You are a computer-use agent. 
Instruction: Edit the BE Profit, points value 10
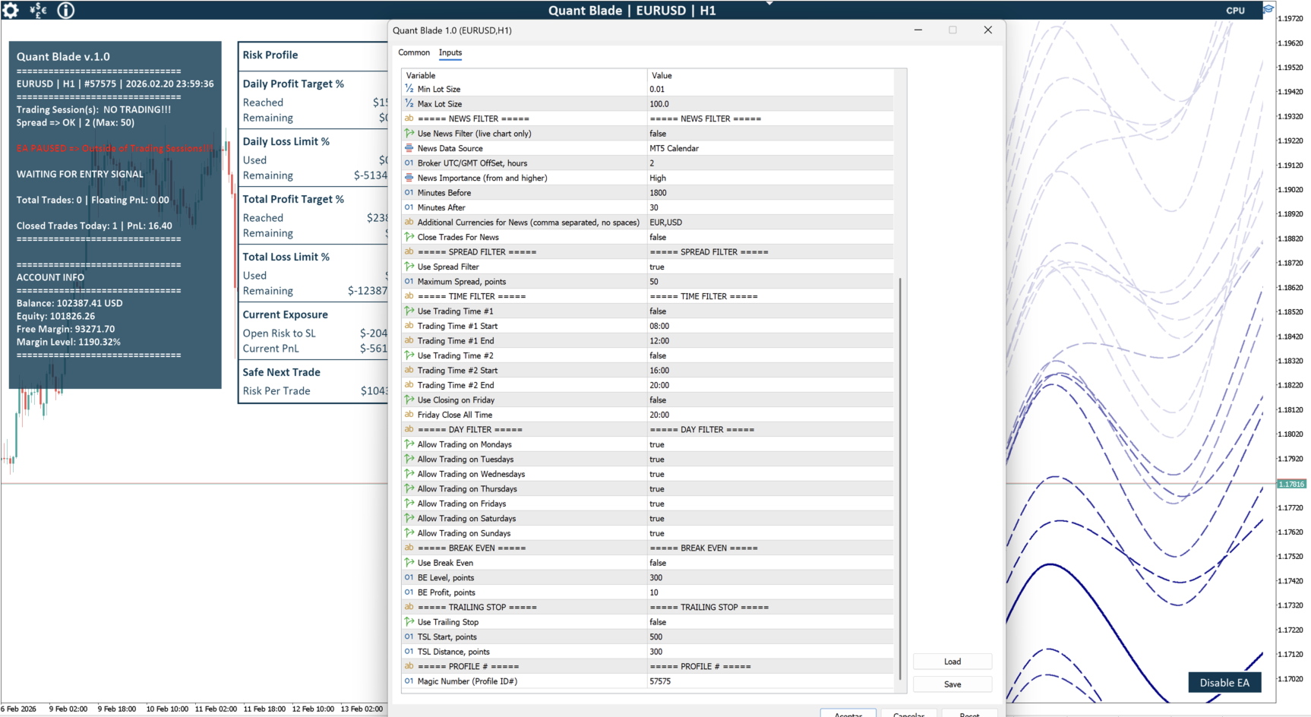[770, 592]
